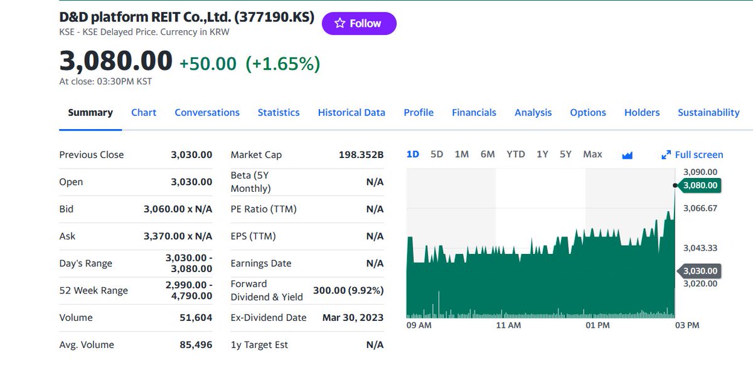Click the Full screen expand arrows icon
This screenshot has height=383, width=753.
click(x=666, y=155)
